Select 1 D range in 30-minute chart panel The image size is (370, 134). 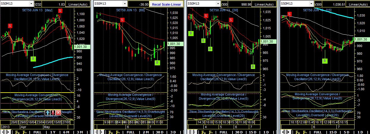267,132
